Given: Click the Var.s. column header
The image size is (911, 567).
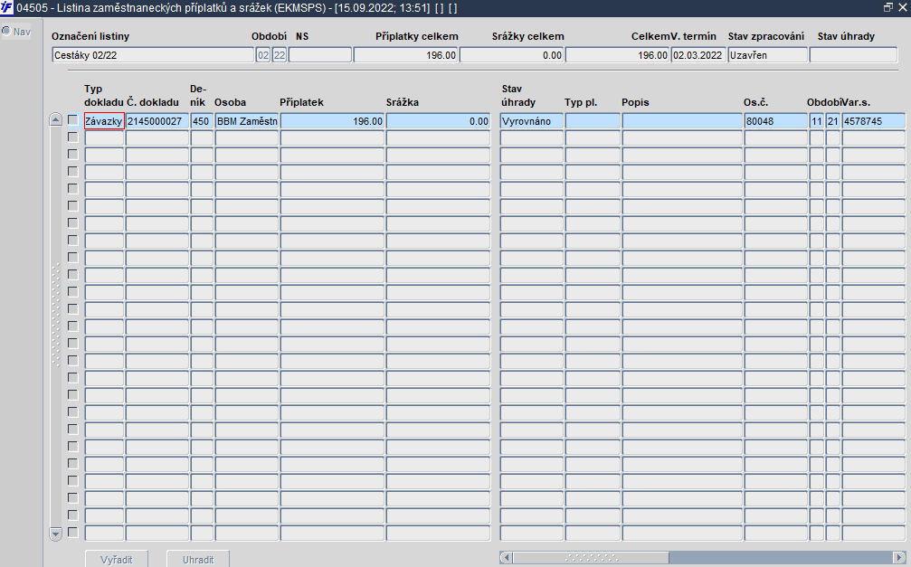Looking at the screenshot, I should coord(856,102).
